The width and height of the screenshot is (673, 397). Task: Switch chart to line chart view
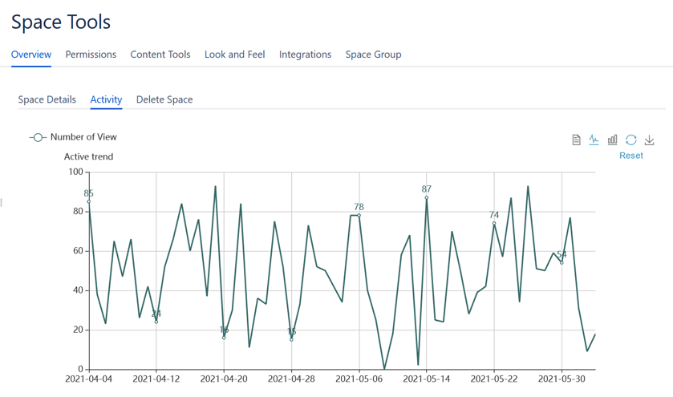point(594,140)
